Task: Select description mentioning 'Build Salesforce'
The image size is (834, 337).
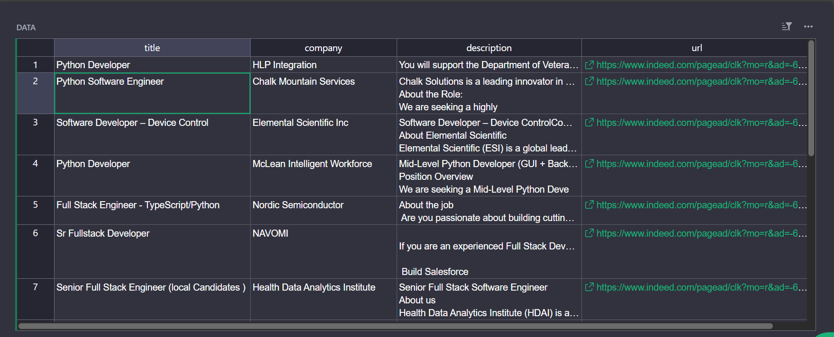Action: click(x=489, y=251)
